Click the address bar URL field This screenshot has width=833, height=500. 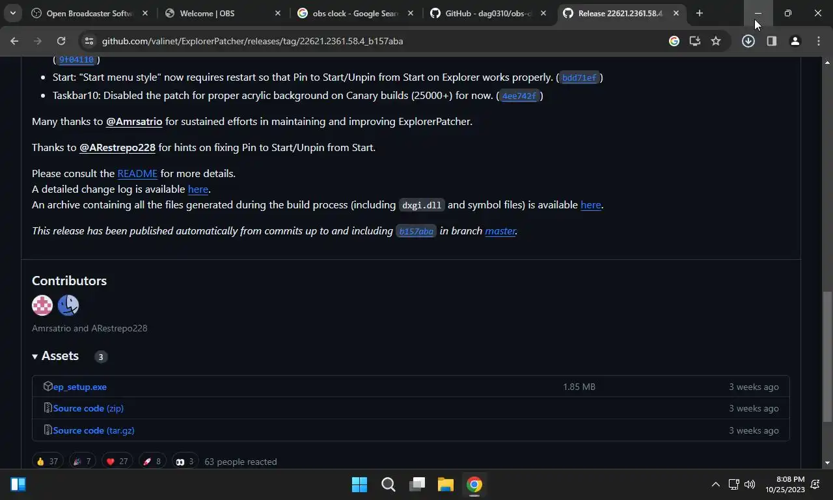point(377,41)
